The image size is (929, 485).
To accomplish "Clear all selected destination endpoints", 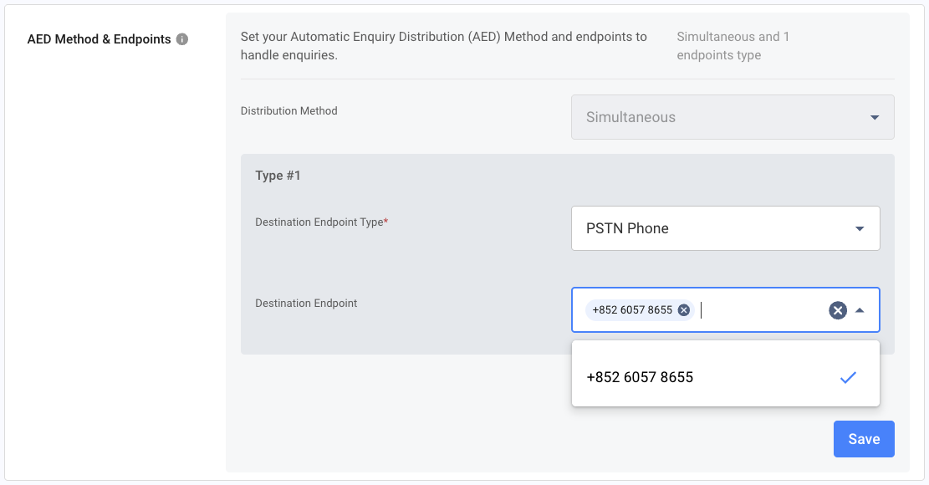I will [x=838, y=310].
